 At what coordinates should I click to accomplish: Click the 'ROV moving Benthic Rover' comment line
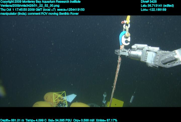(x=39, y=14)
